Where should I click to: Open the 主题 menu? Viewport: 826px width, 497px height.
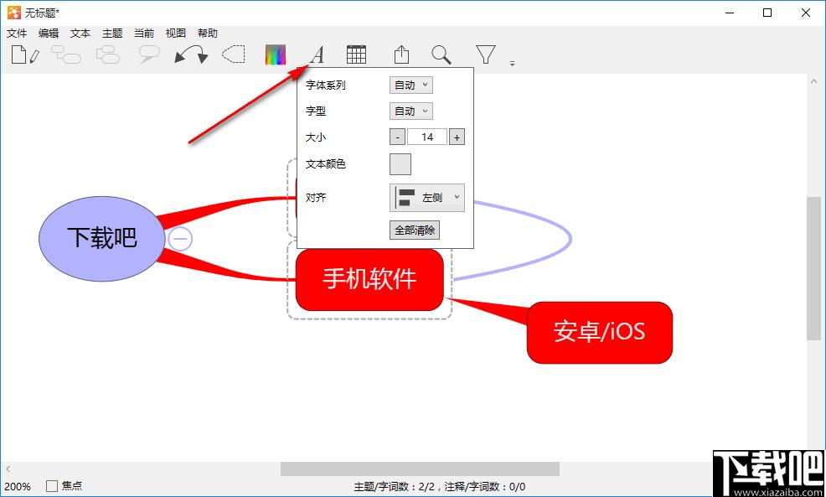112,34
